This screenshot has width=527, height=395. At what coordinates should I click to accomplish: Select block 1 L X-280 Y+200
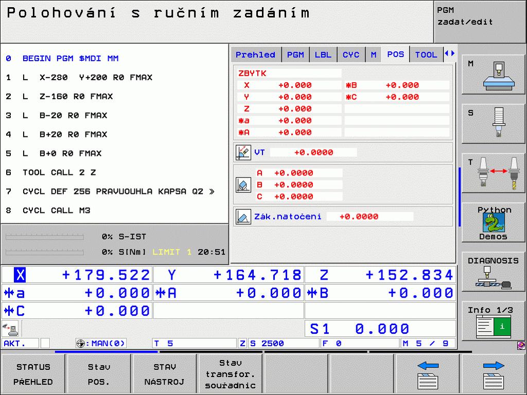click(114, 78)
